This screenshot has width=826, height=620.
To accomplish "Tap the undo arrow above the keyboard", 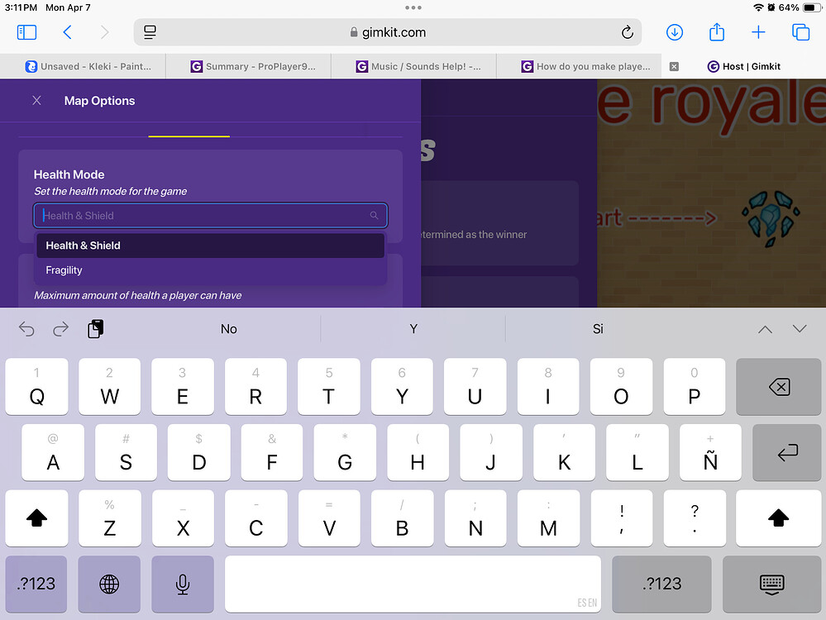I will tap(26, 328).
